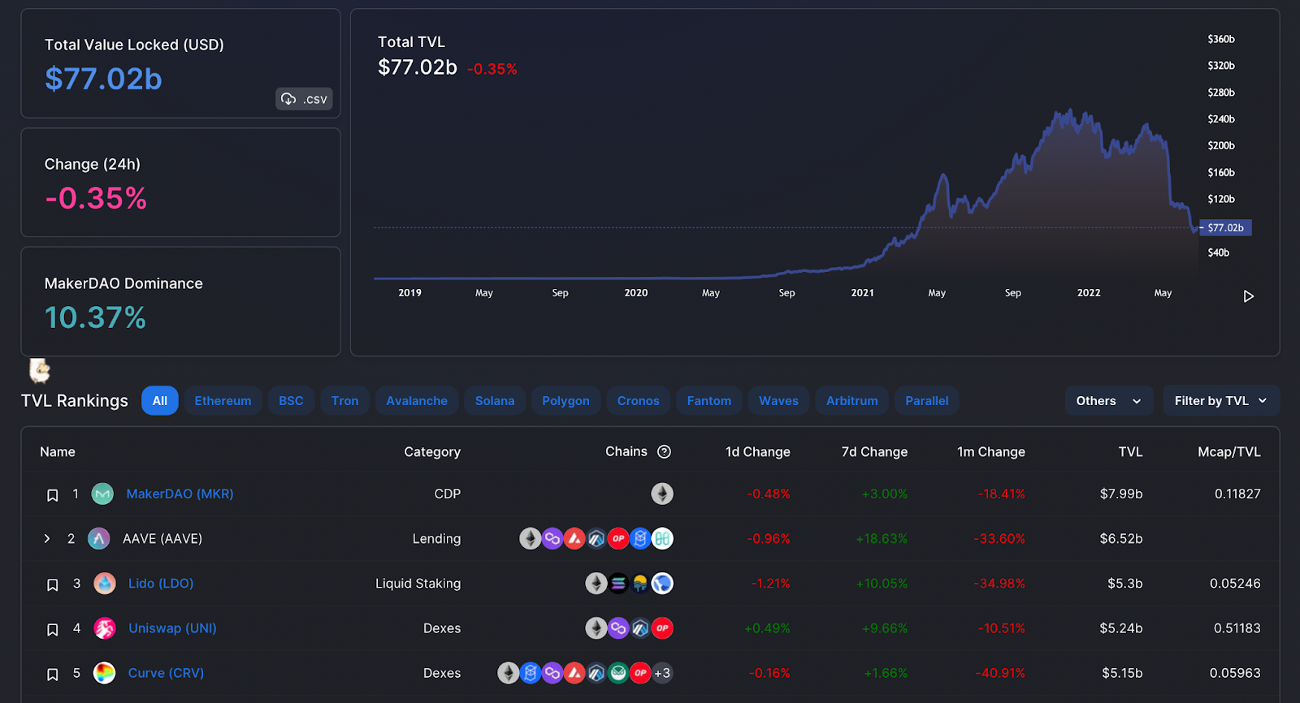Click the MakerDAO logo icon
1300x703 pixels.
point(102,494)
